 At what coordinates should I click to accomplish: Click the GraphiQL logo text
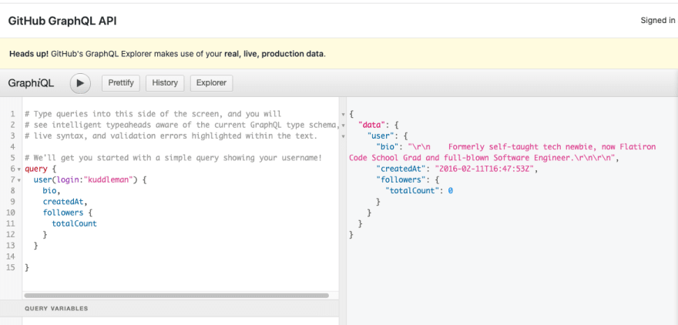pyautogui.click(x=31, y=83)
